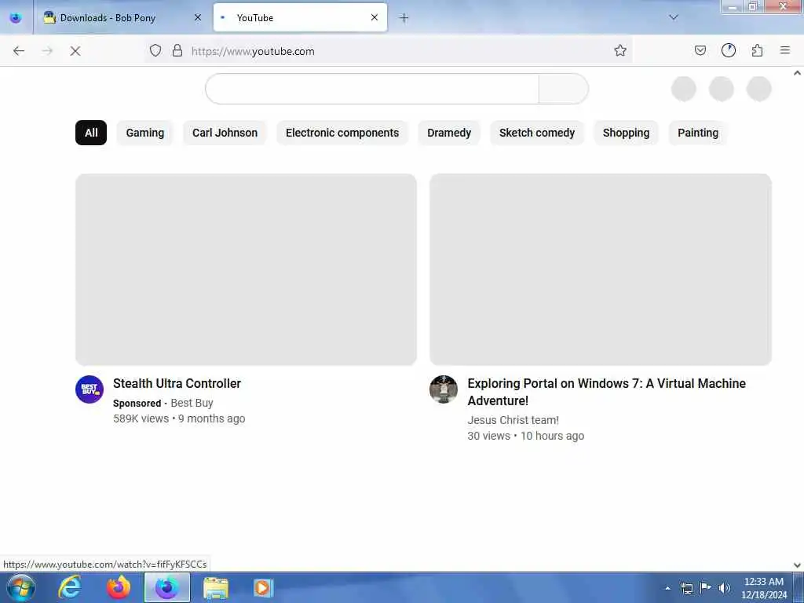Select the Shopping filter chip
The image size is (804, 603).
626,133
